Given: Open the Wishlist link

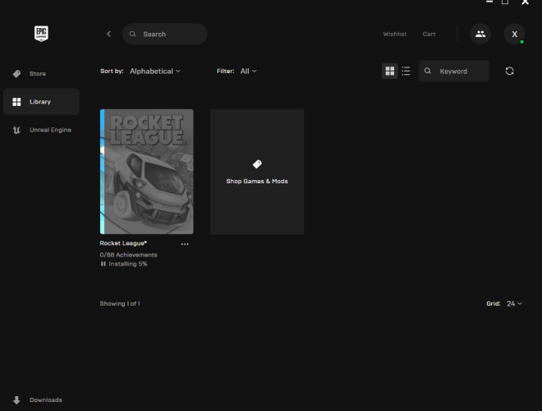Looking at the screenshot, I should (395, 34).
